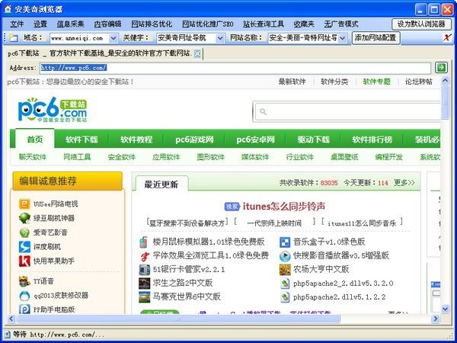
Task: Click the YY语音 icon
Action: click(24, 281)
